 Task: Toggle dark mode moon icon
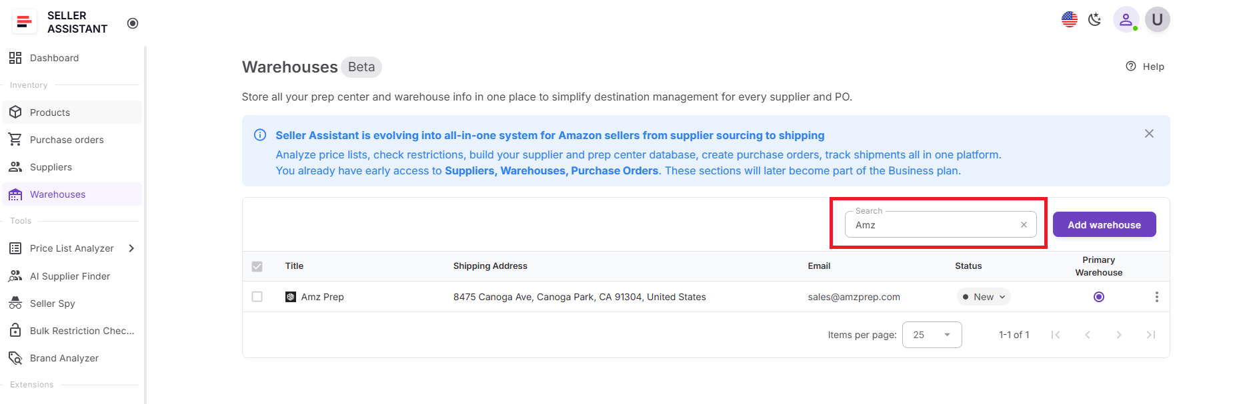click(1094, 20)
